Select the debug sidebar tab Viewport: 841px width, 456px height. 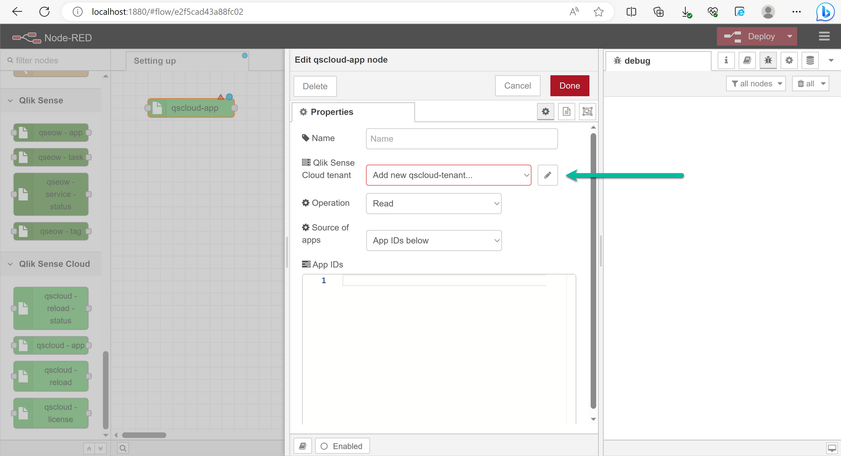click(x=658, y=61)
